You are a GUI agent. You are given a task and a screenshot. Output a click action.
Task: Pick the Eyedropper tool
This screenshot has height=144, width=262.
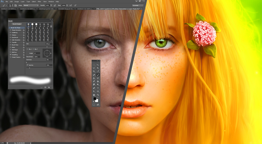coord(98,71)
